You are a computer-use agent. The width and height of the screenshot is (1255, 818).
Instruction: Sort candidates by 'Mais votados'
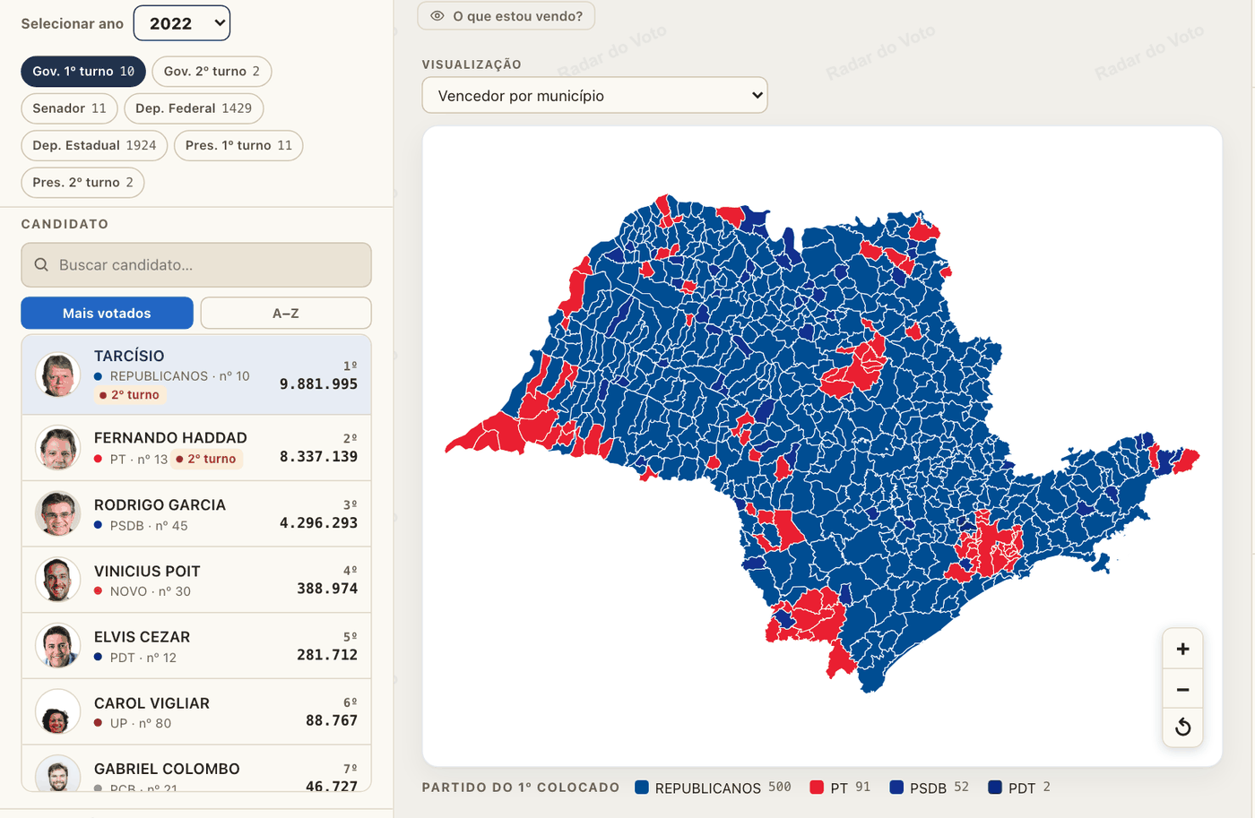pyautogui.click(x=107, y=313)
